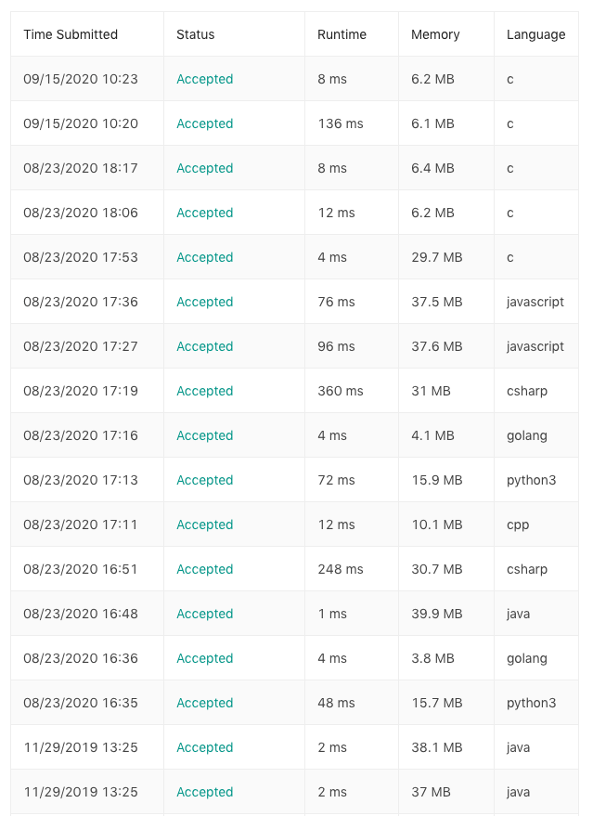Open Accepted csharp submission at 16:51
Viewport: 593px width, 816px height.
[204, 569]
